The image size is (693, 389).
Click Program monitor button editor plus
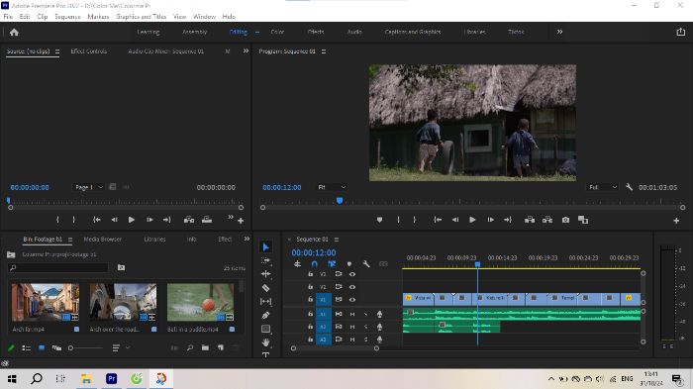pos(676,220)
